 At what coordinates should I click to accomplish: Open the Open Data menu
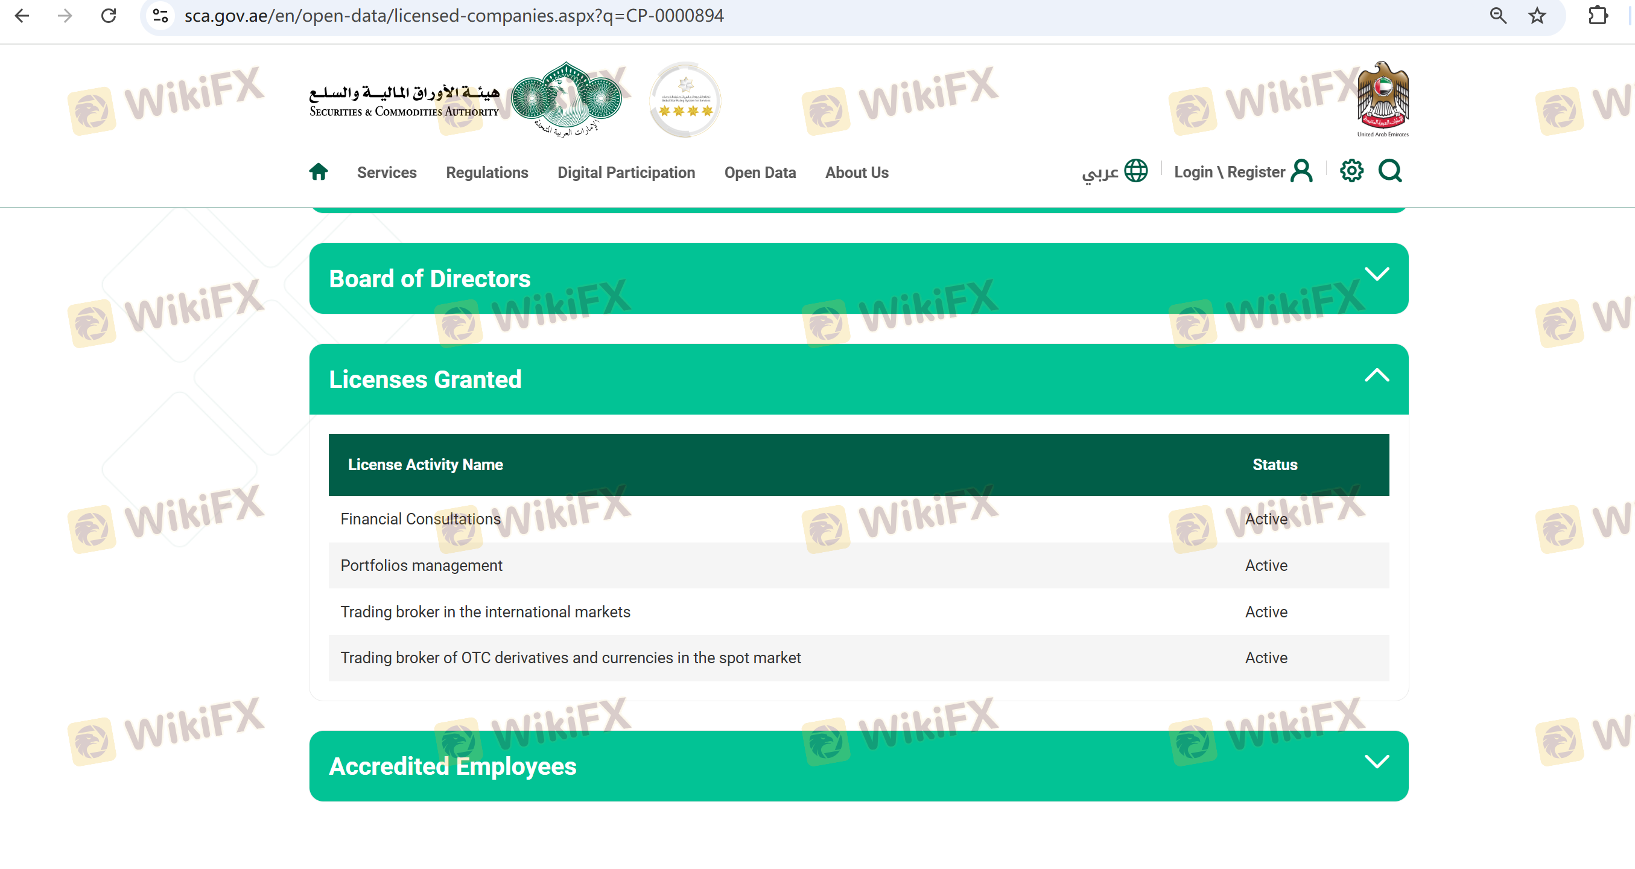pyautogui.click(x=760, y=173)
